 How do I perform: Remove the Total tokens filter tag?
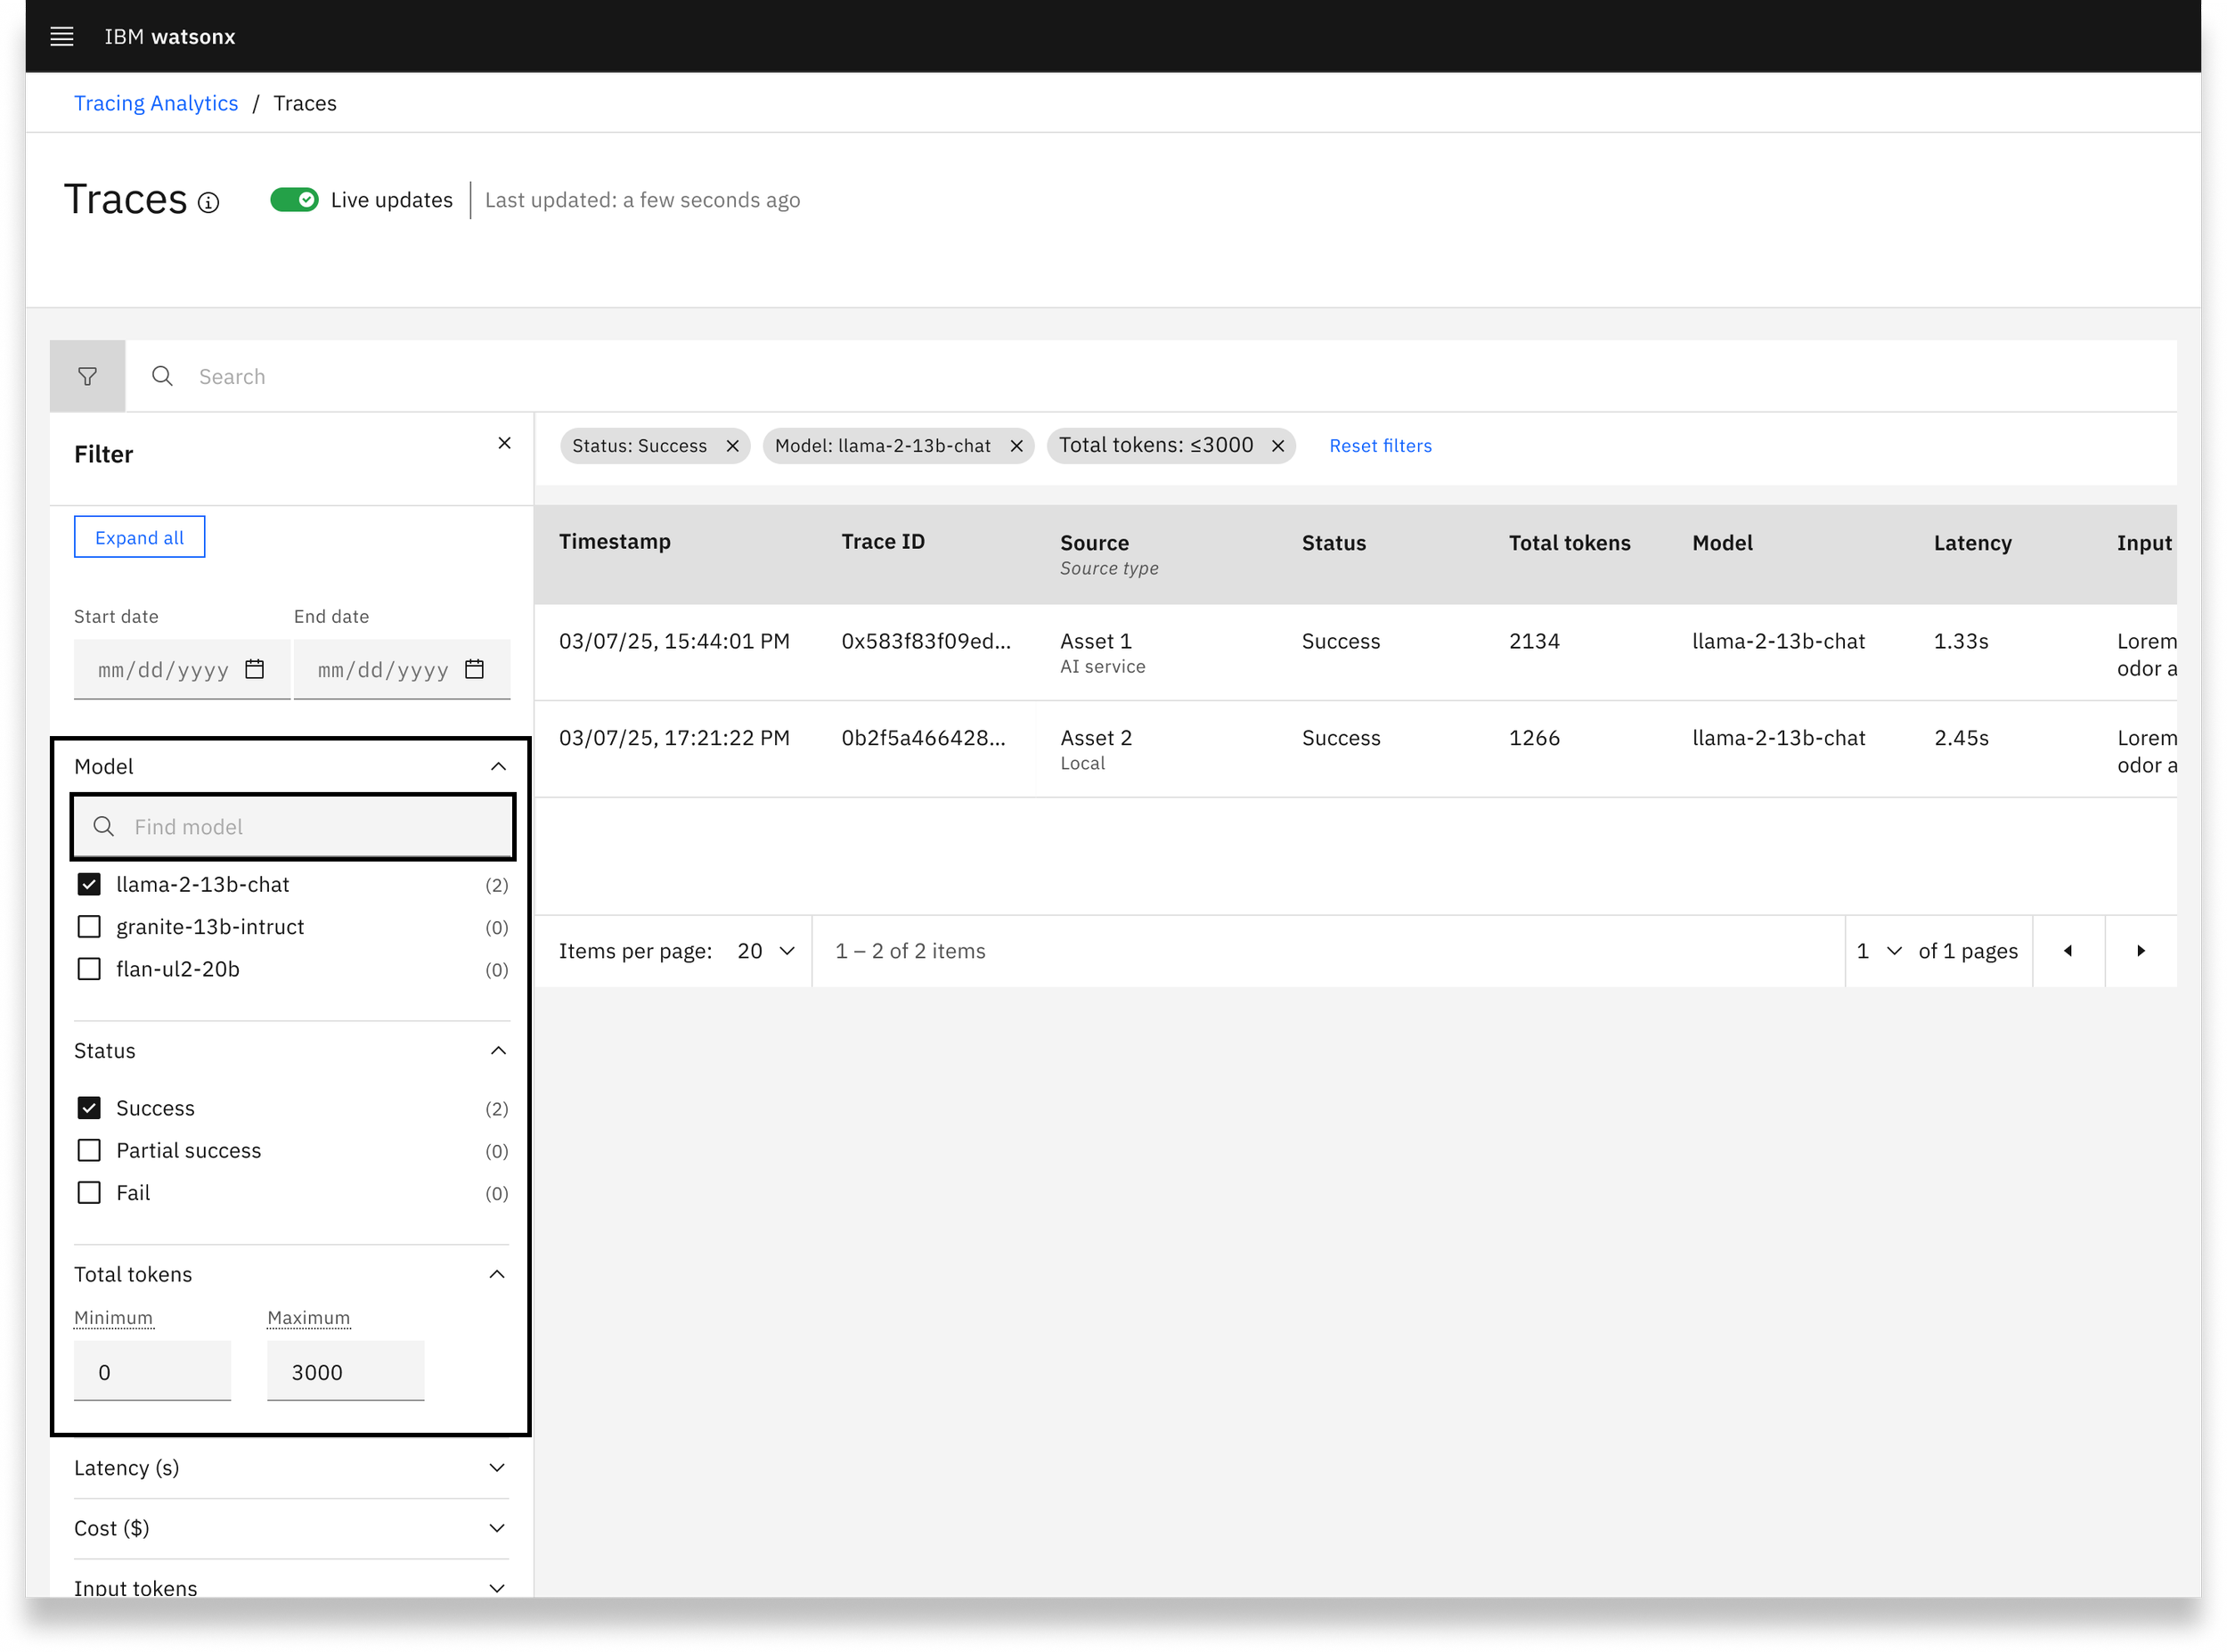1277,446
